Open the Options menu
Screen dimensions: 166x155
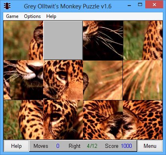tap(32, 16)
